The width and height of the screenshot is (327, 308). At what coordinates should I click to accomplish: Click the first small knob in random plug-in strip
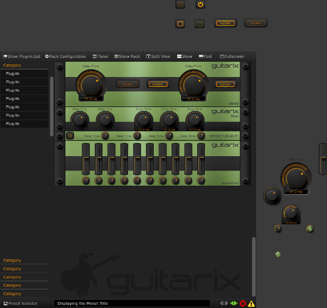coord(105,136)
